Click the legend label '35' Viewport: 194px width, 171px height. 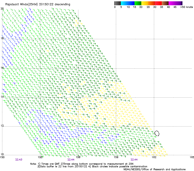click(x=161, y=7)
